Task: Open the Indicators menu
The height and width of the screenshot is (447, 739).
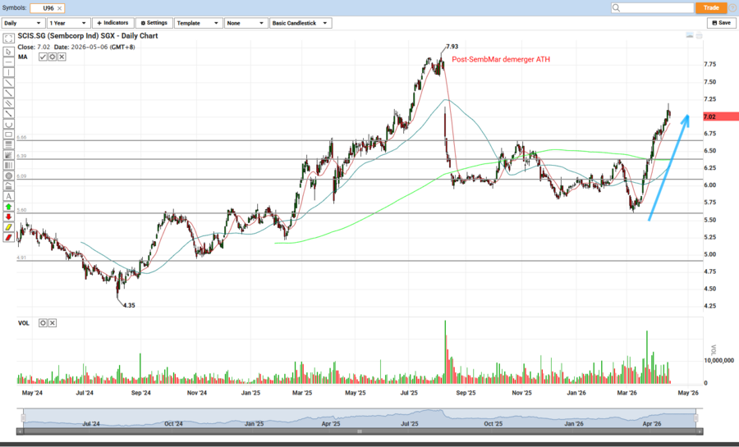Action: tap(112, 23)
